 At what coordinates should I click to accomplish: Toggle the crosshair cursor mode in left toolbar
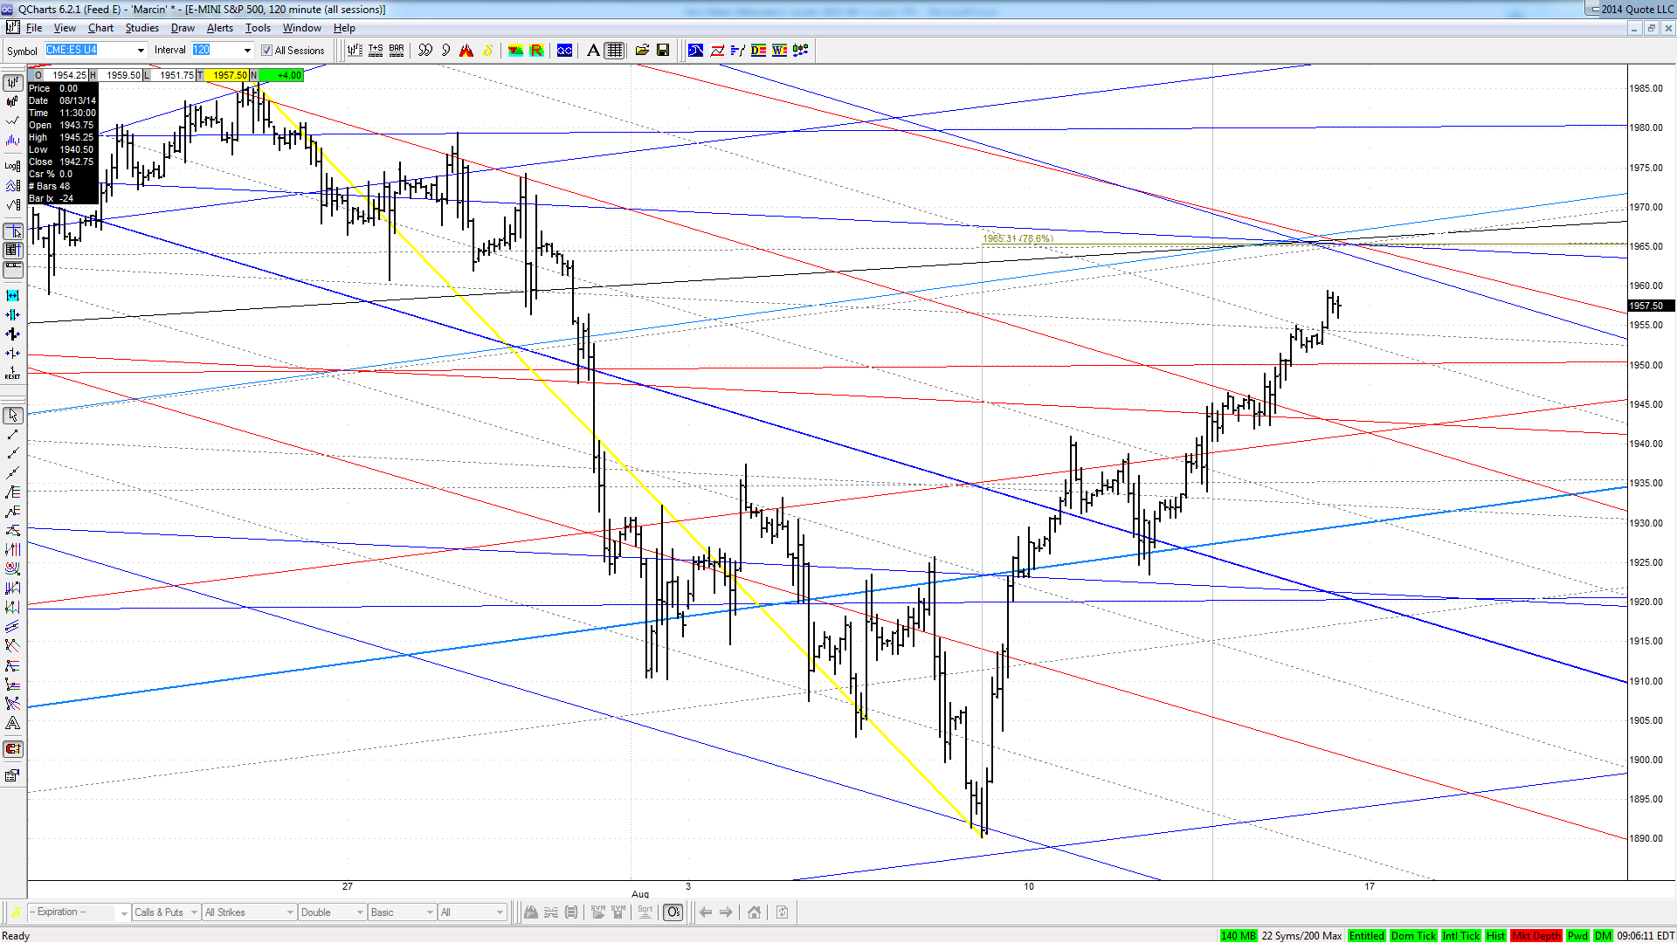click(x=13, y=231)
